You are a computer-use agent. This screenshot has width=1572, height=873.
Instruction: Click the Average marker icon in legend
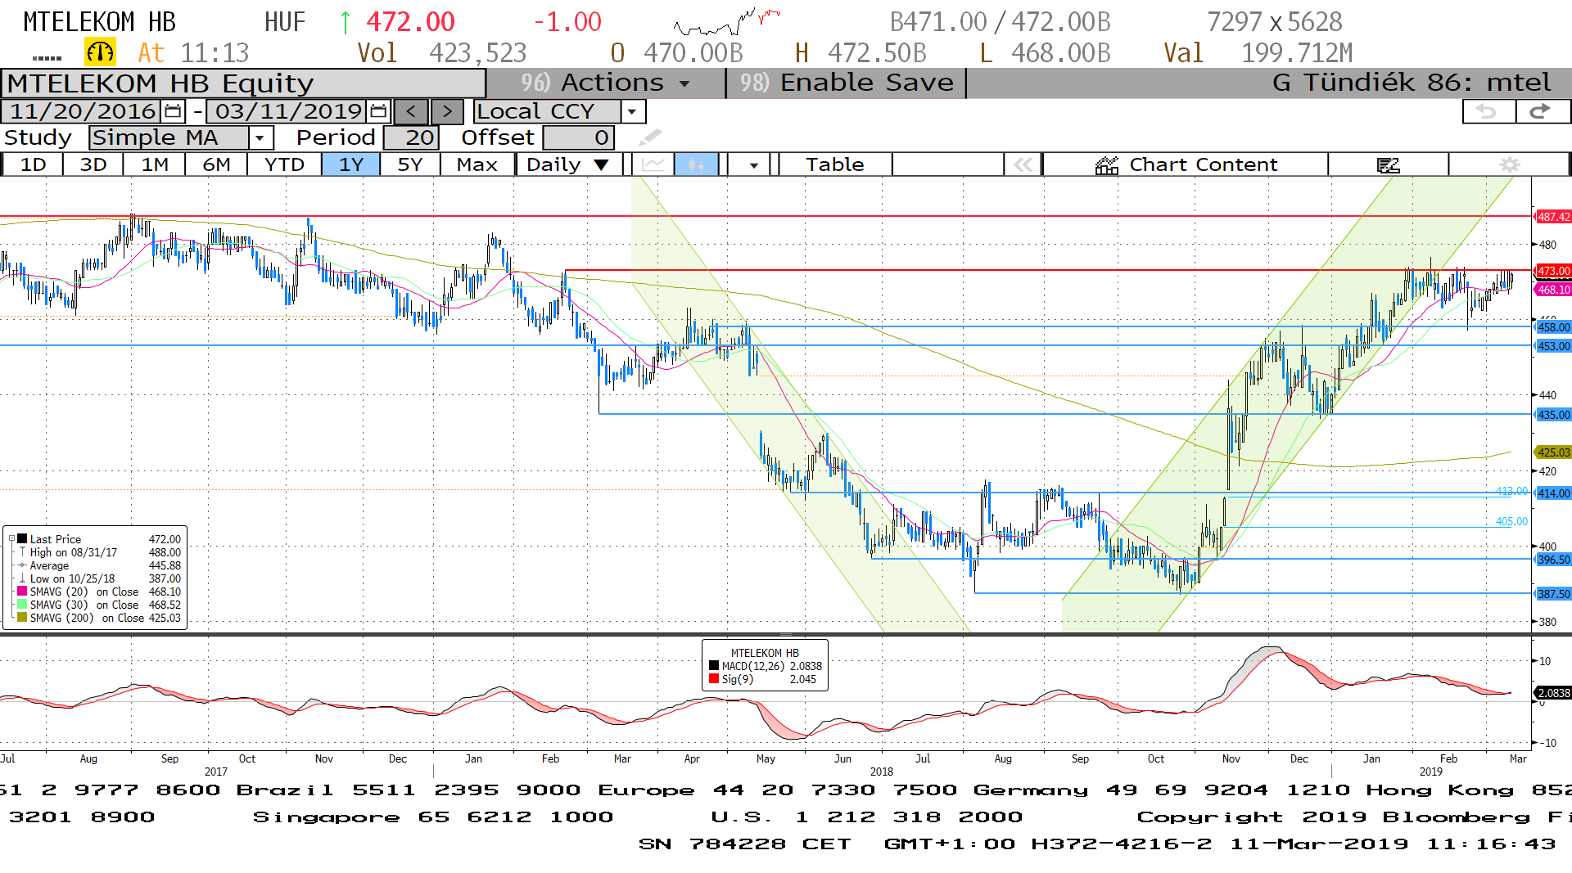[22, 565]
